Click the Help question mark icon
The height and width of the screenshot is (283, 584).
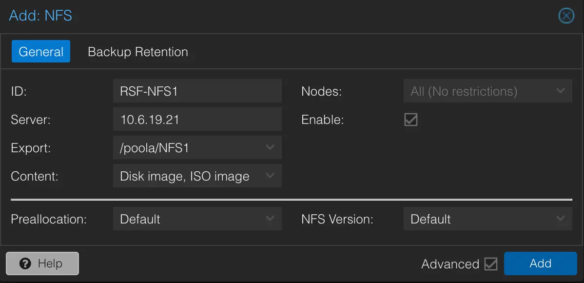[26, 263]
